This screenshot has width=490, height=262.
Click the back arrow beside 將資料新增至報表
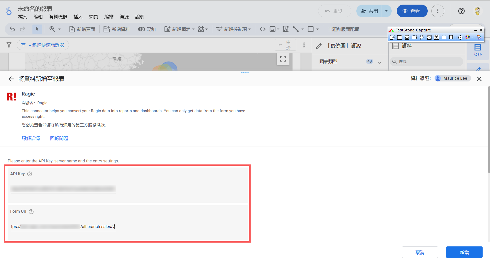(x=11, y=79)
